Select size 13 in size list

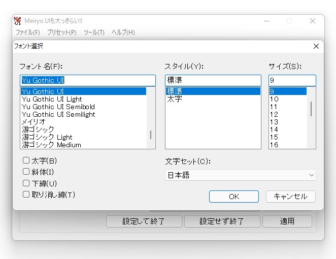(288, 122)
